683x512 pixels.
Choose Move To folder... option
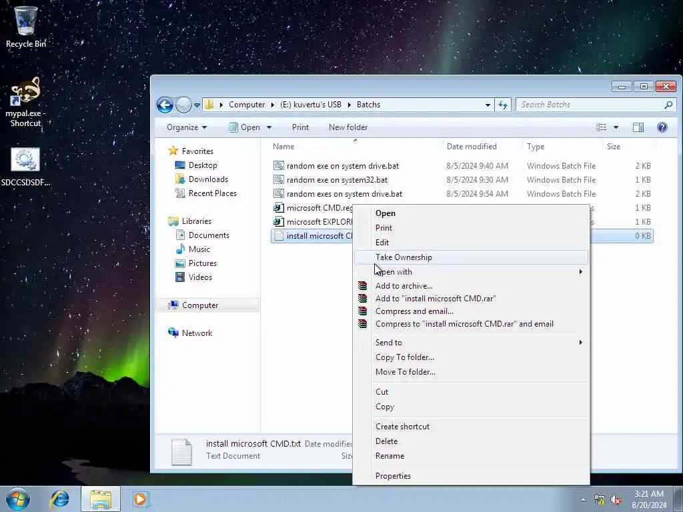click(x=471, y=372)
